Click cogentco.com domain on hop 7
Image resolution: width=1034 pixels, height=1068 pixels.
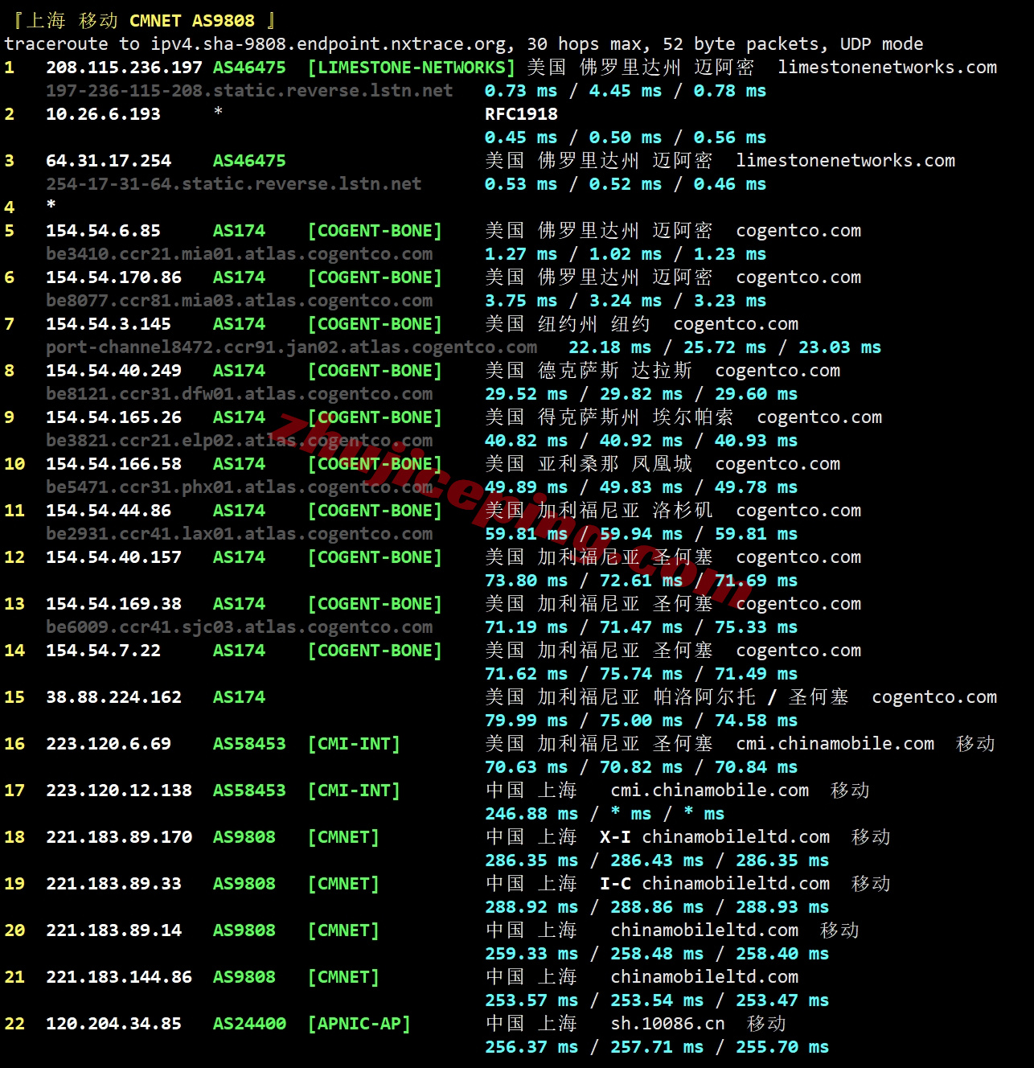click(x=737, y=324)
